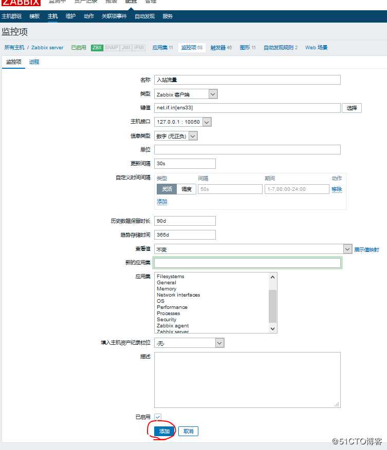The width and height of the screenshot is (387, 450).
Task: Open 主机群组 in navigation bar
Action: tap(11, 16)
